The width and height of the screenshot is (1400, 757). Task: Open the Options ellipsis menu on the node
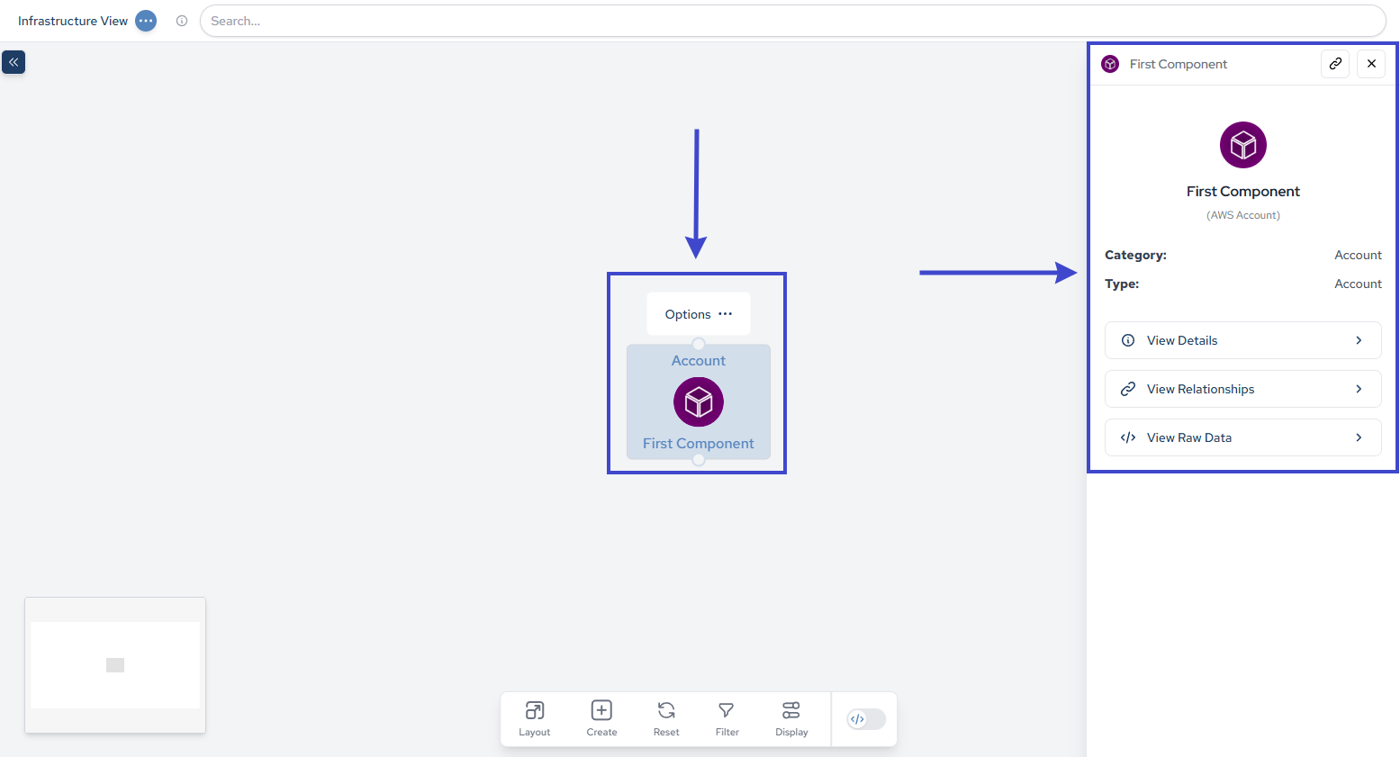[x=726, y=313]
